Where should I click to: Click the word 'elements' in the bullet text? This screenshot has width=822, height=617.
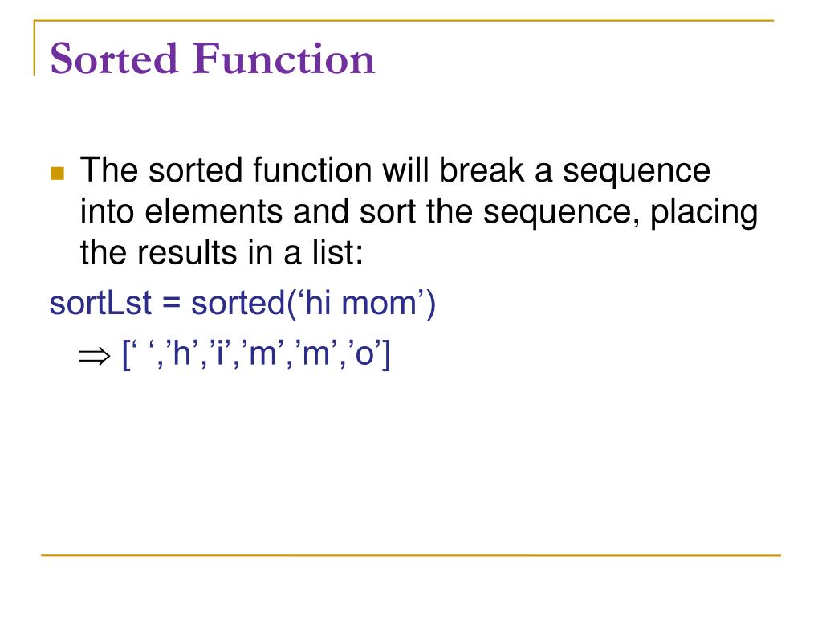214,211
